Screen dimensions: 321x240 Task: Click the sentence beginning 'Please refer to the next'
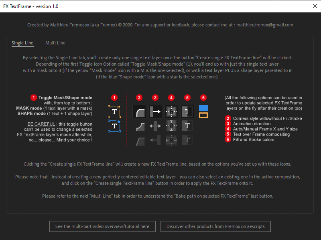[157, 196]
